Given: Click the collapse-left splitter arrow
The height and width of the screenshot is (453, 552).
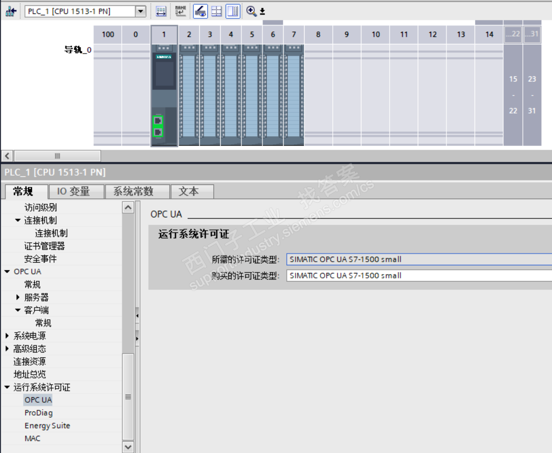Looking at the screenshot, I should click(x=137, y=316).
